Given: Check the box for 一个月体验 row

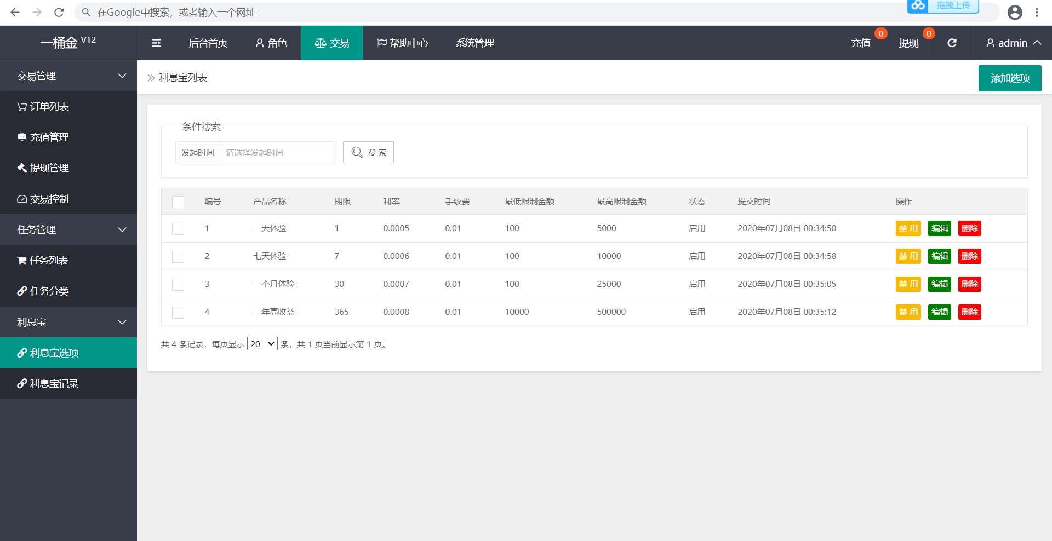Looking at the screenshot, I should click(x=178, y=284).
